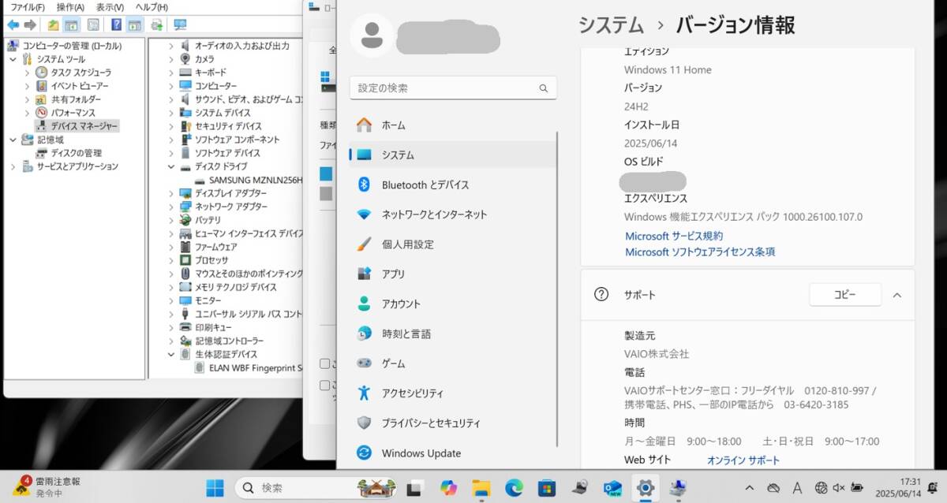Click the back arrow in Computer Management toolbar

pyautogui.click(x=13, y=25)
